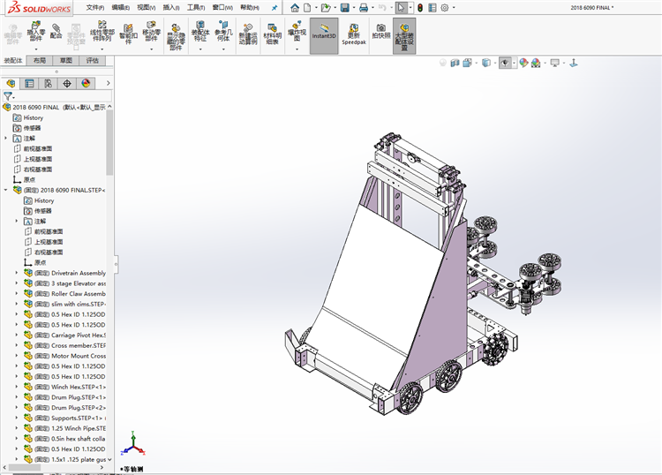Open dropdown under 爆炸视图
The height and width of the screenshot is (475, 662).
[297, 49]
